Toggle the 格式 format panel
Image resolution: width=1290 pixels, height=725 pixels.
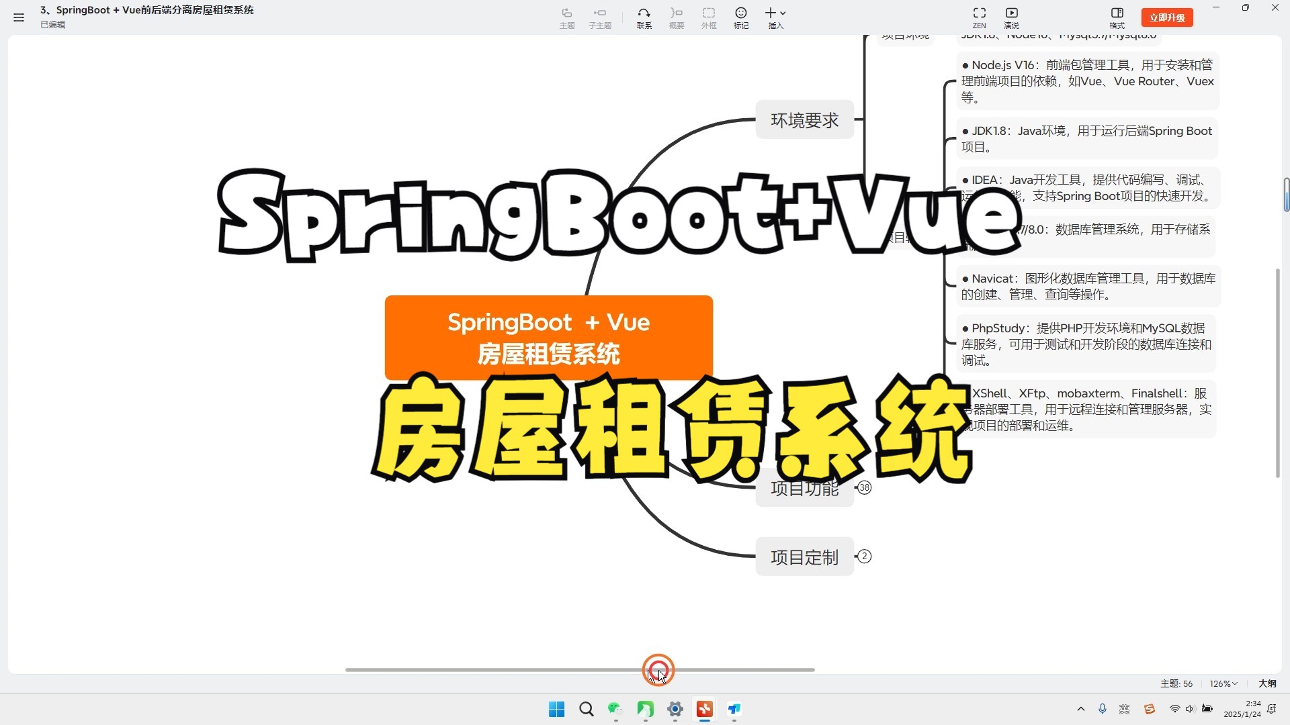pos(1117,18)
